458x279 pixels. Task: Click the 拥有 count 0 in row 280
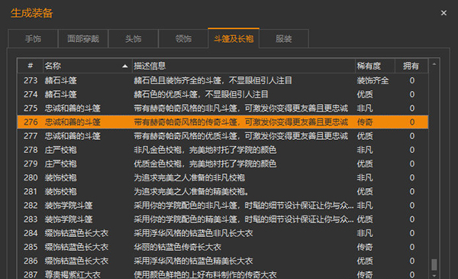point(412,177)
